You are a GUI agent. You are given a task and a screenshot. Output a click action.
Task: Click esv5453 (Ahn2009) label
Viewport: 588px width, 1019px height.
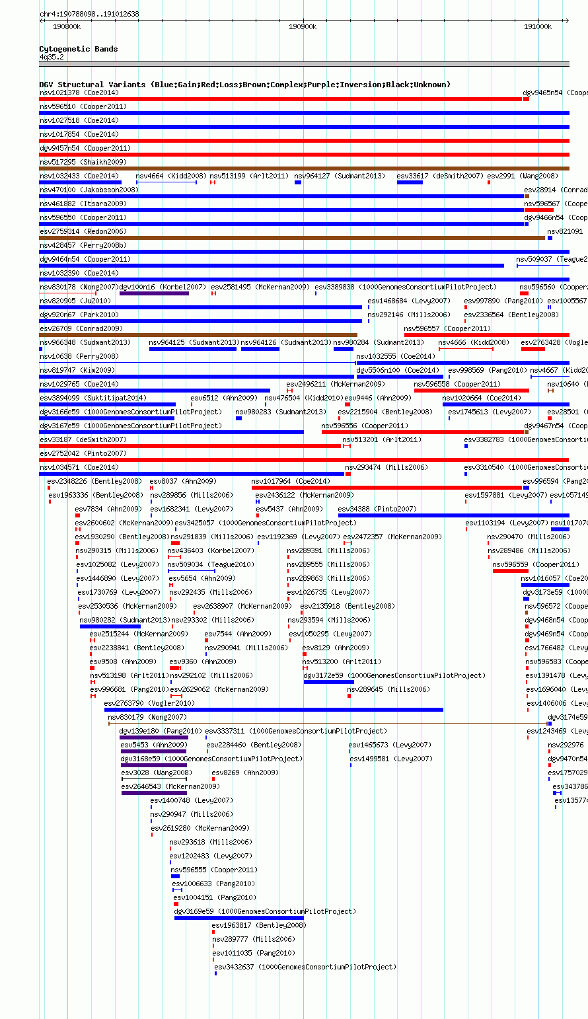click(x=155, y=745)
